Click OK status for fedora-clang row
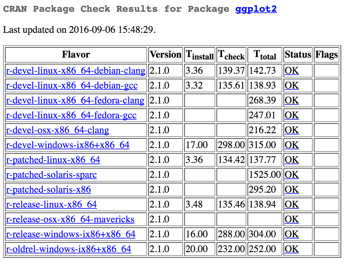 point(292,100)
